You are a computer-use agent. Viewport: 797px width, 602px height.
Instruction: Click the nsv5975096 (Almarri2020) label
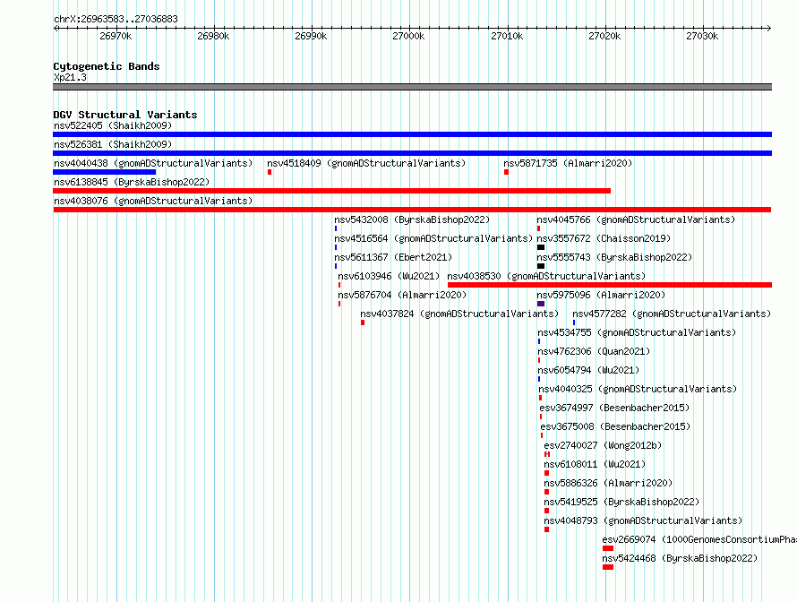[x=601, y=295]
